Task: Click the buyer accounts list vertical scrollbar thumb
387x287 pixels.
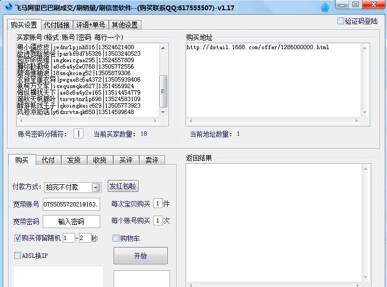Action: pyautogui.click(x=163, y=91)
